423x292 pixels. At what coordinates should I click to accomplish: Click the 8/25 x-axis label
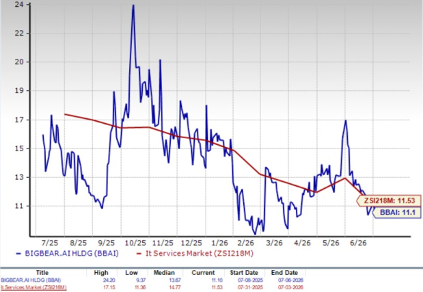tap(78, 243)
